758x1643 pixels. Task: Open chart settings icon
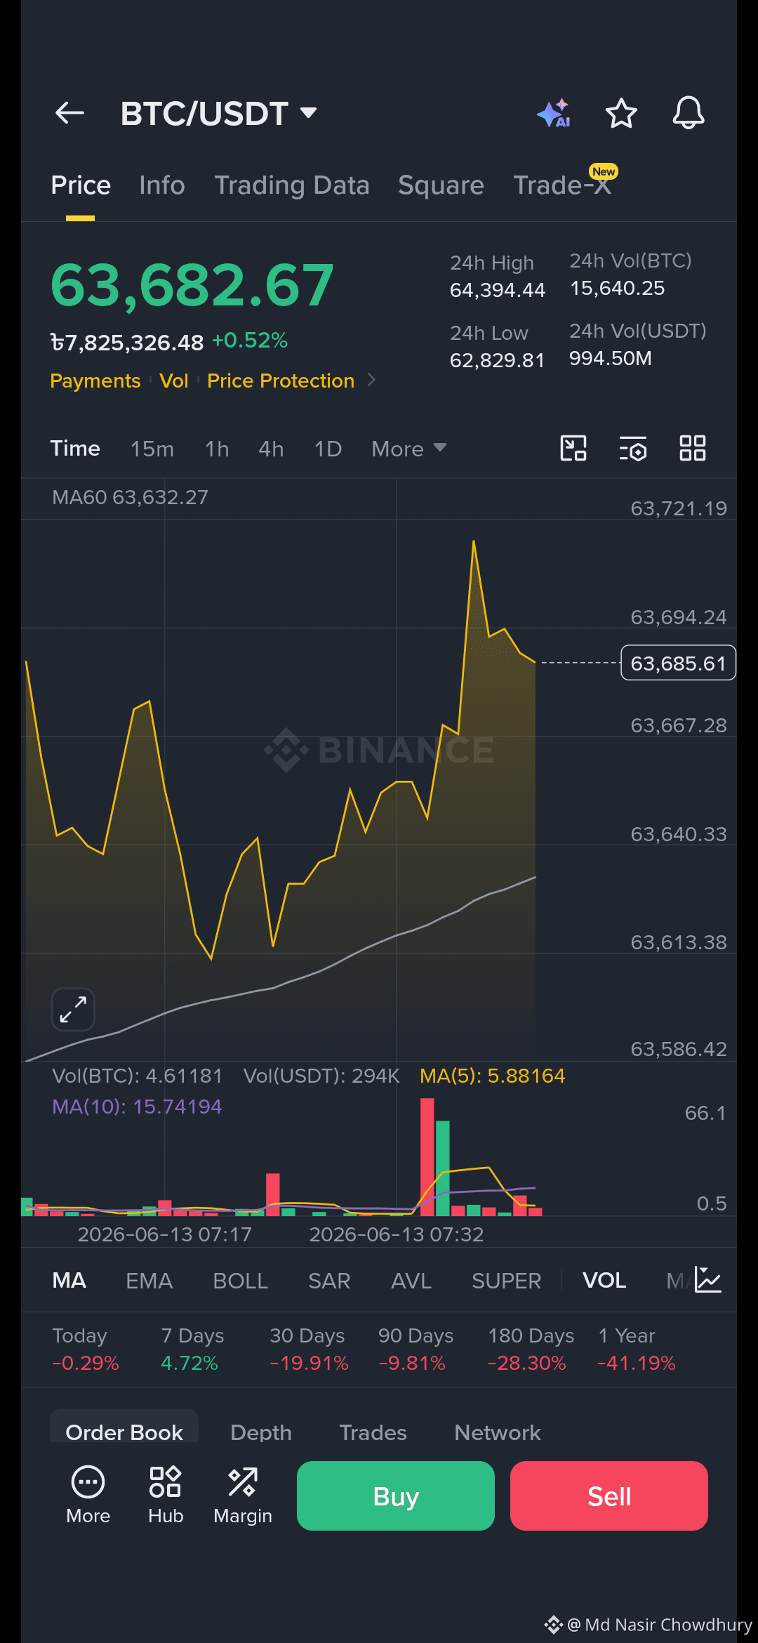pyautogui.click(x=633, y=448)
